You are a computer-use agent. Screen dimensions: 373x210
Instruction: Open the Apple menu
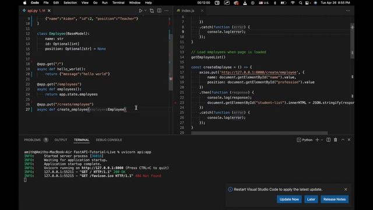[x=24, y=2]
